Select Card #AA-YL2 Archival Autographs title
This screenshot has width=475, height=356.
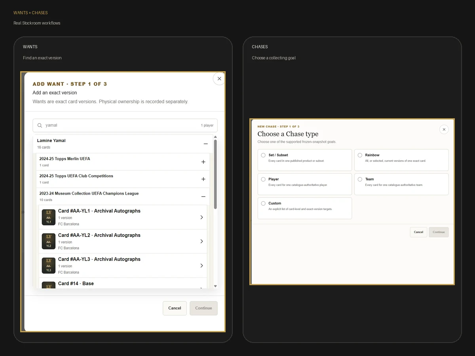point(99,235)
